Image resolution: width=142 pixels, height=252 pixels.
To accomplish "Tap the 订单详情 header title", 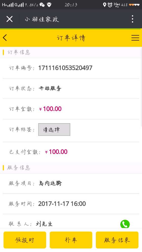I will click(71, 38).
